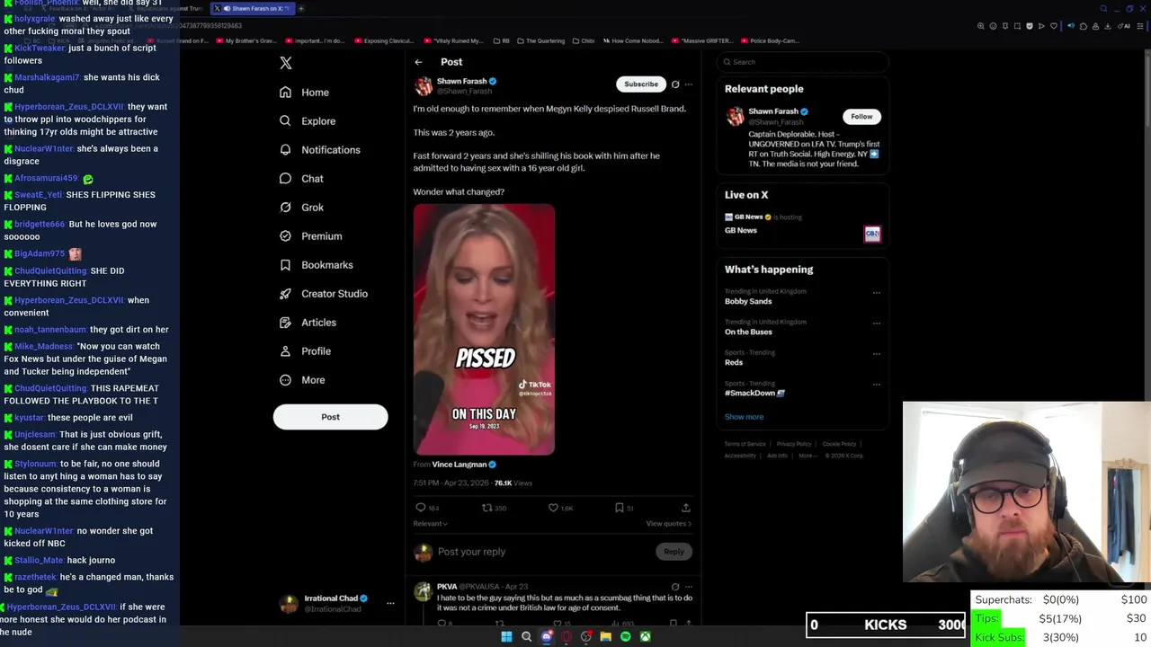Open File Explorer from the taskbar
1151x647 pixels.
[605, 637]
